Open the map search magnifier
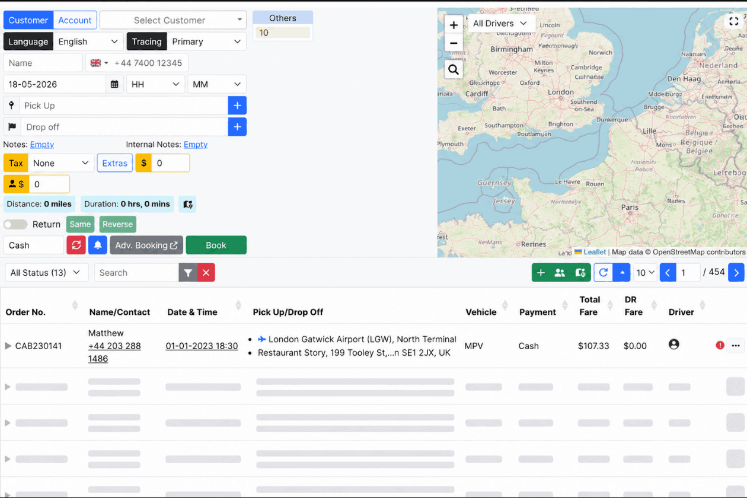 [454, 70]
